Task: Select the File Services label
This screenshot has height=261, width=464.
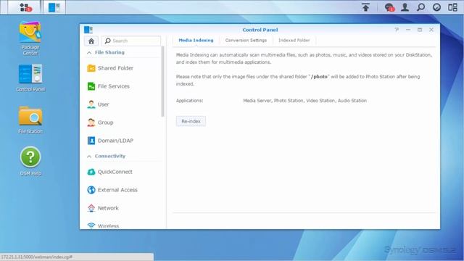Action: coord(114,86)
